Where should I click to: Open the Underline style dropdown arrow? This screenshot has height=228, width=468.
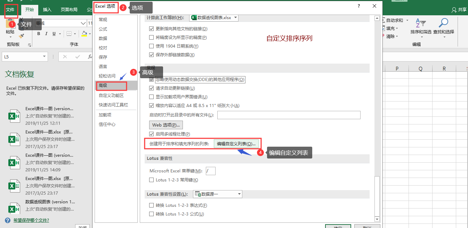pyautogui.click(x=60, y=34)
